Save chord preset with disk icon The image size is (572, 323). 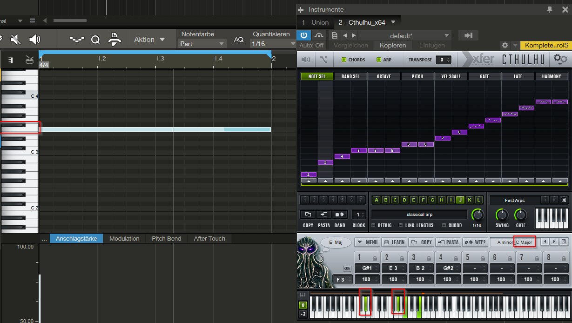(x=564, y=242)
